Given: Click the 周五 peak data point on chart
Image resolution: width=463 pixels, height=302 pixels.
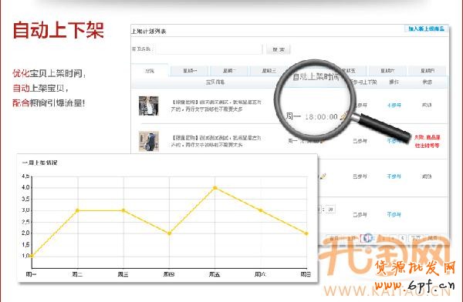Looking at the screenshot, I should click(x=215, y=188).
